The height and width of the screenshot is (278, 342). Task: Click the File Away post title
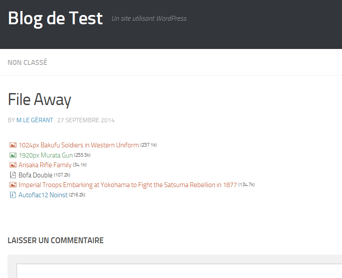pos(39,100)
